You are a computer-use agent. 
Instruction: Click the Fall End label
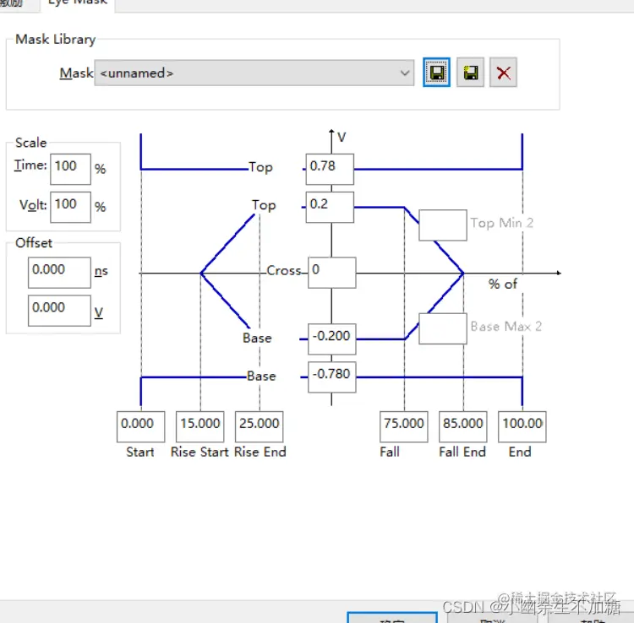point(462,452)
